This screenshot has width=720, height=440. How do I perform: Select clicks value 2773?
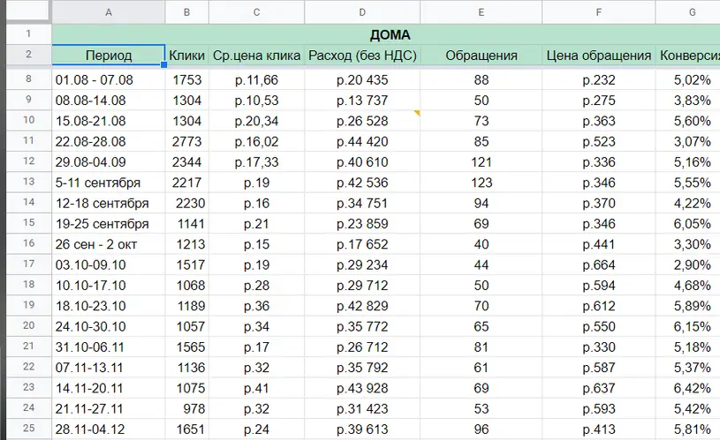point(187,142)
